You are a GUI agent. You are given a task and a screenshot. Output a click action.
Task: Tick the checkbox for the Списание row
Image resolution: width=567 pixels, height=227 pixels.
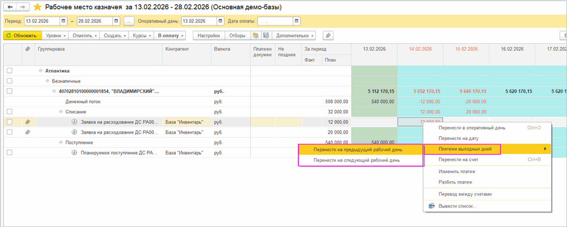[x=9, y=112]
